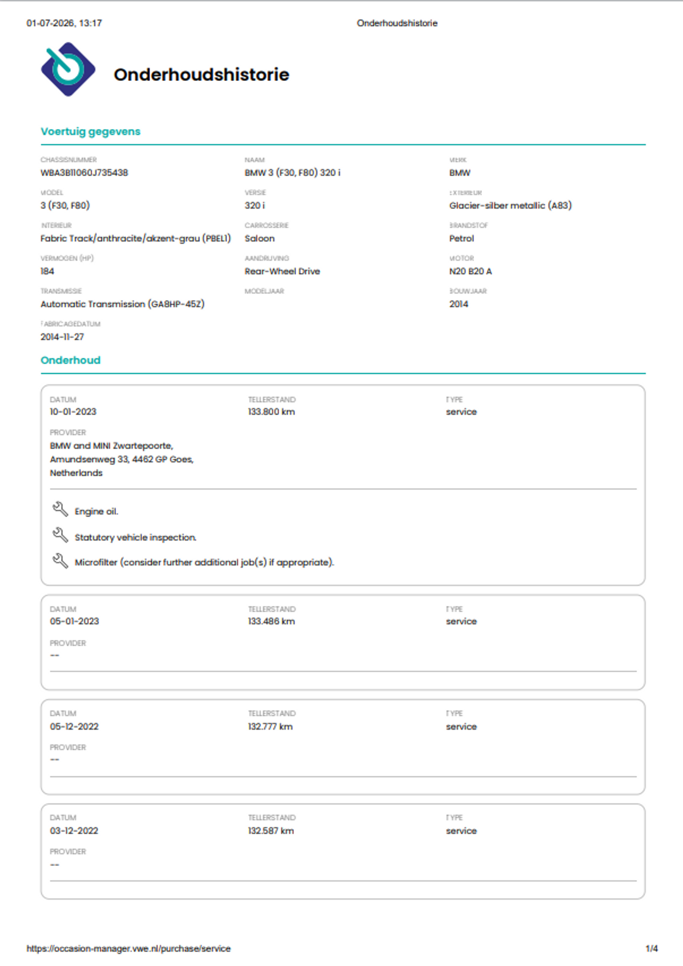Click the 'Rear-Wheel Drive' value
The width and height of the screenshot is (683, 966).
pyautogui.click(x=282, y=271)
